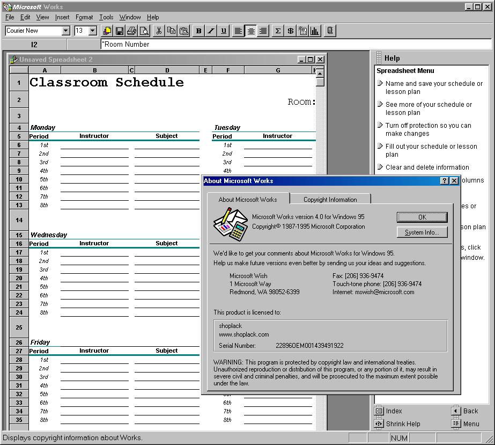Select row 1 header
495x445 pixels.
(x=19, y=83)
